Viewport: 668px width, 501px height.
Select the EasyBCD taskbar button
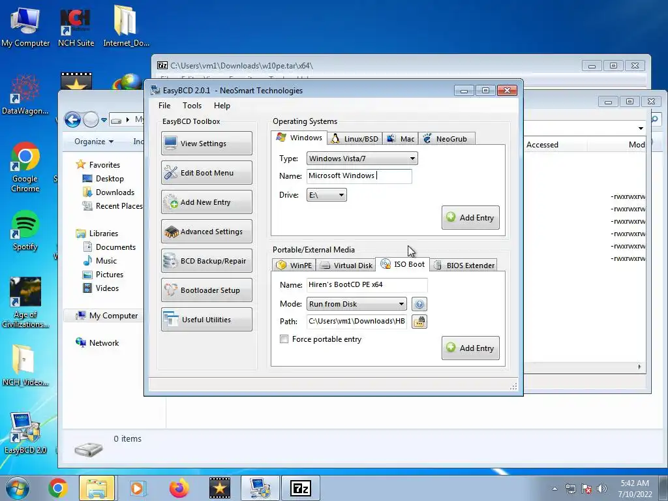pos(260,488)
